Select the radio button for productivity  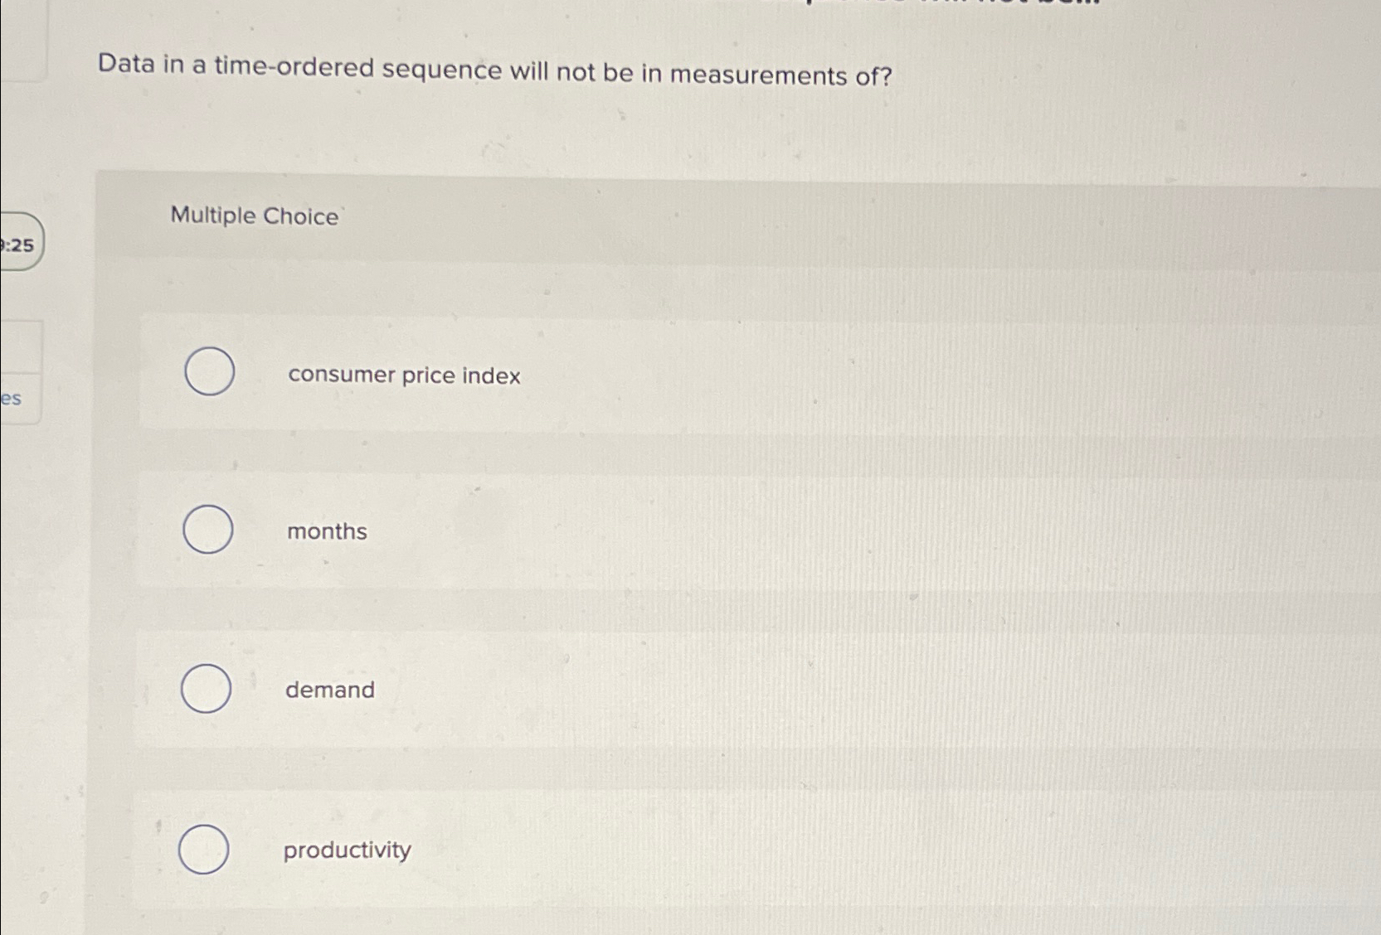[x=202, y=849]
